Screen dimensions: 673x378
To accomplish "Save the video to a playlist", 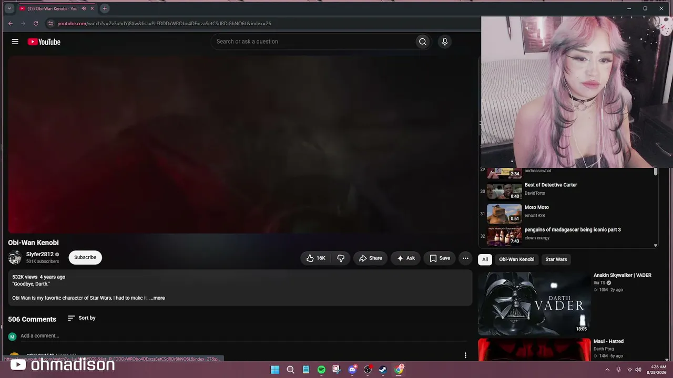I will click(x=440, y=258).
